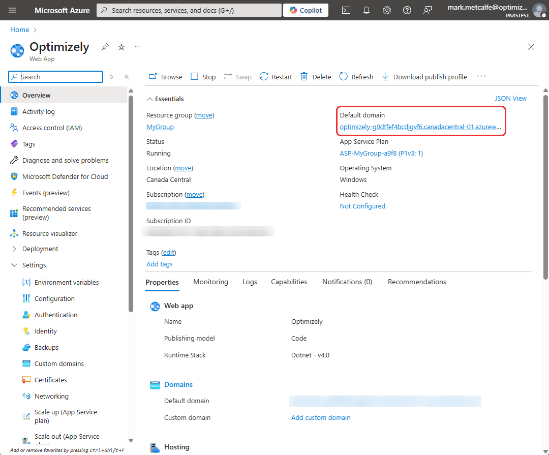Image resolution: width=549 pixels, height=455 pixels.
Task: Open Scale up (App Service plan)
Action: click(x=66, y=416)
